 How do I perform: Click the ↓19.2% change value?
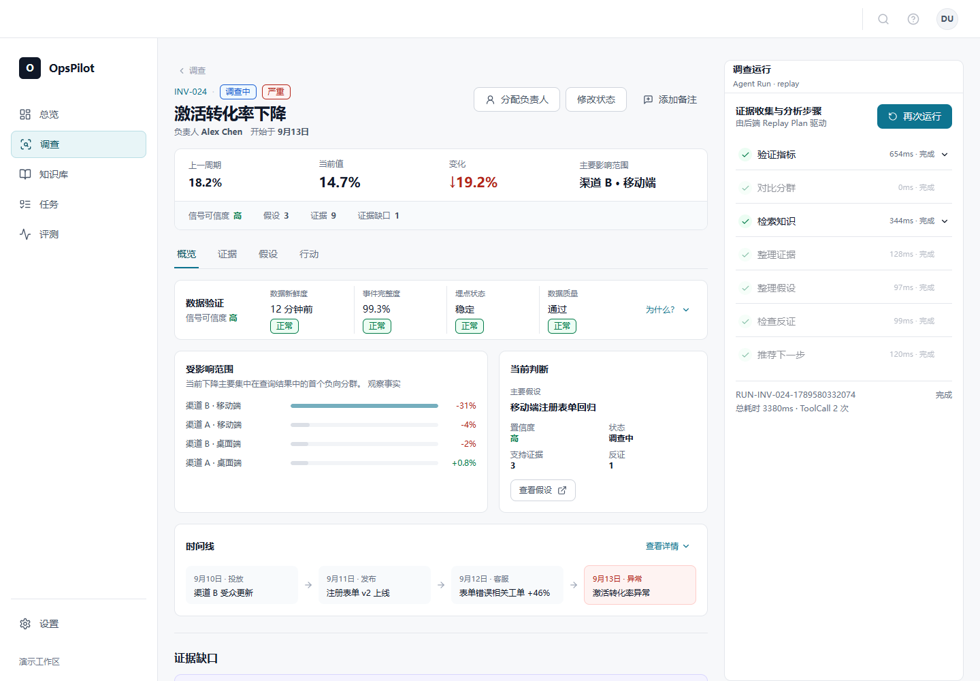[x=473, y=183]
